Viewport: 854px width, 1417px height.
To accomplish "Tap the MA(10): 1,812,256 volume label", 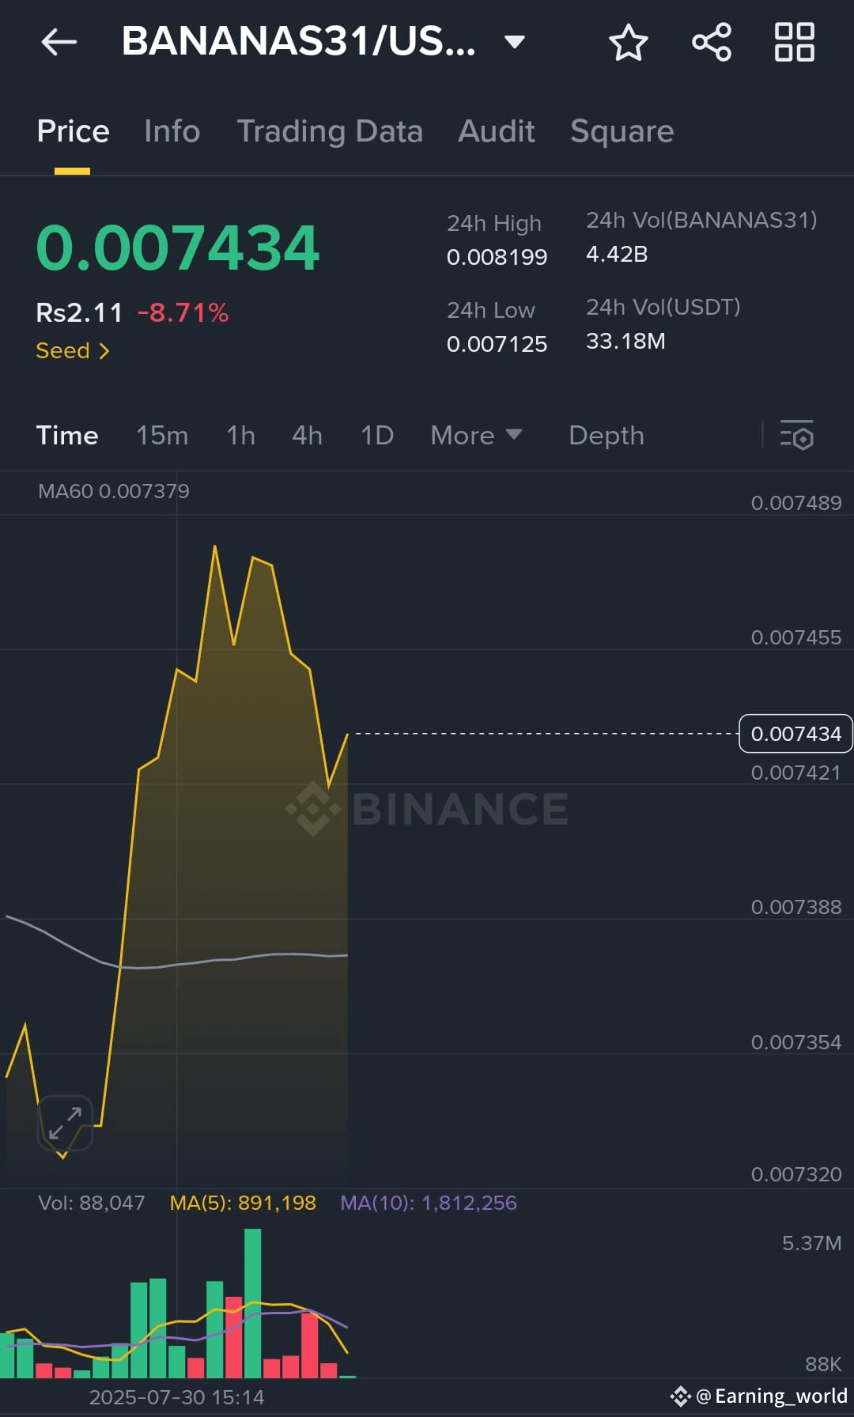I will [x=429, y=1203].
